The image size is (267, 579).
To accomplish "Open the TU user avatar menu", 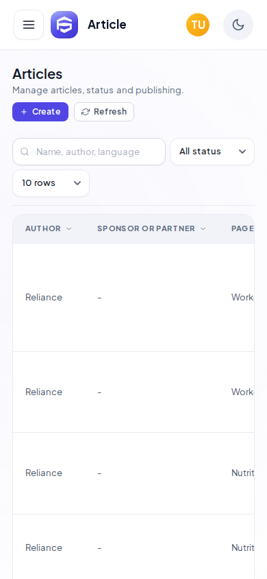I will click(x=198, y=25).
